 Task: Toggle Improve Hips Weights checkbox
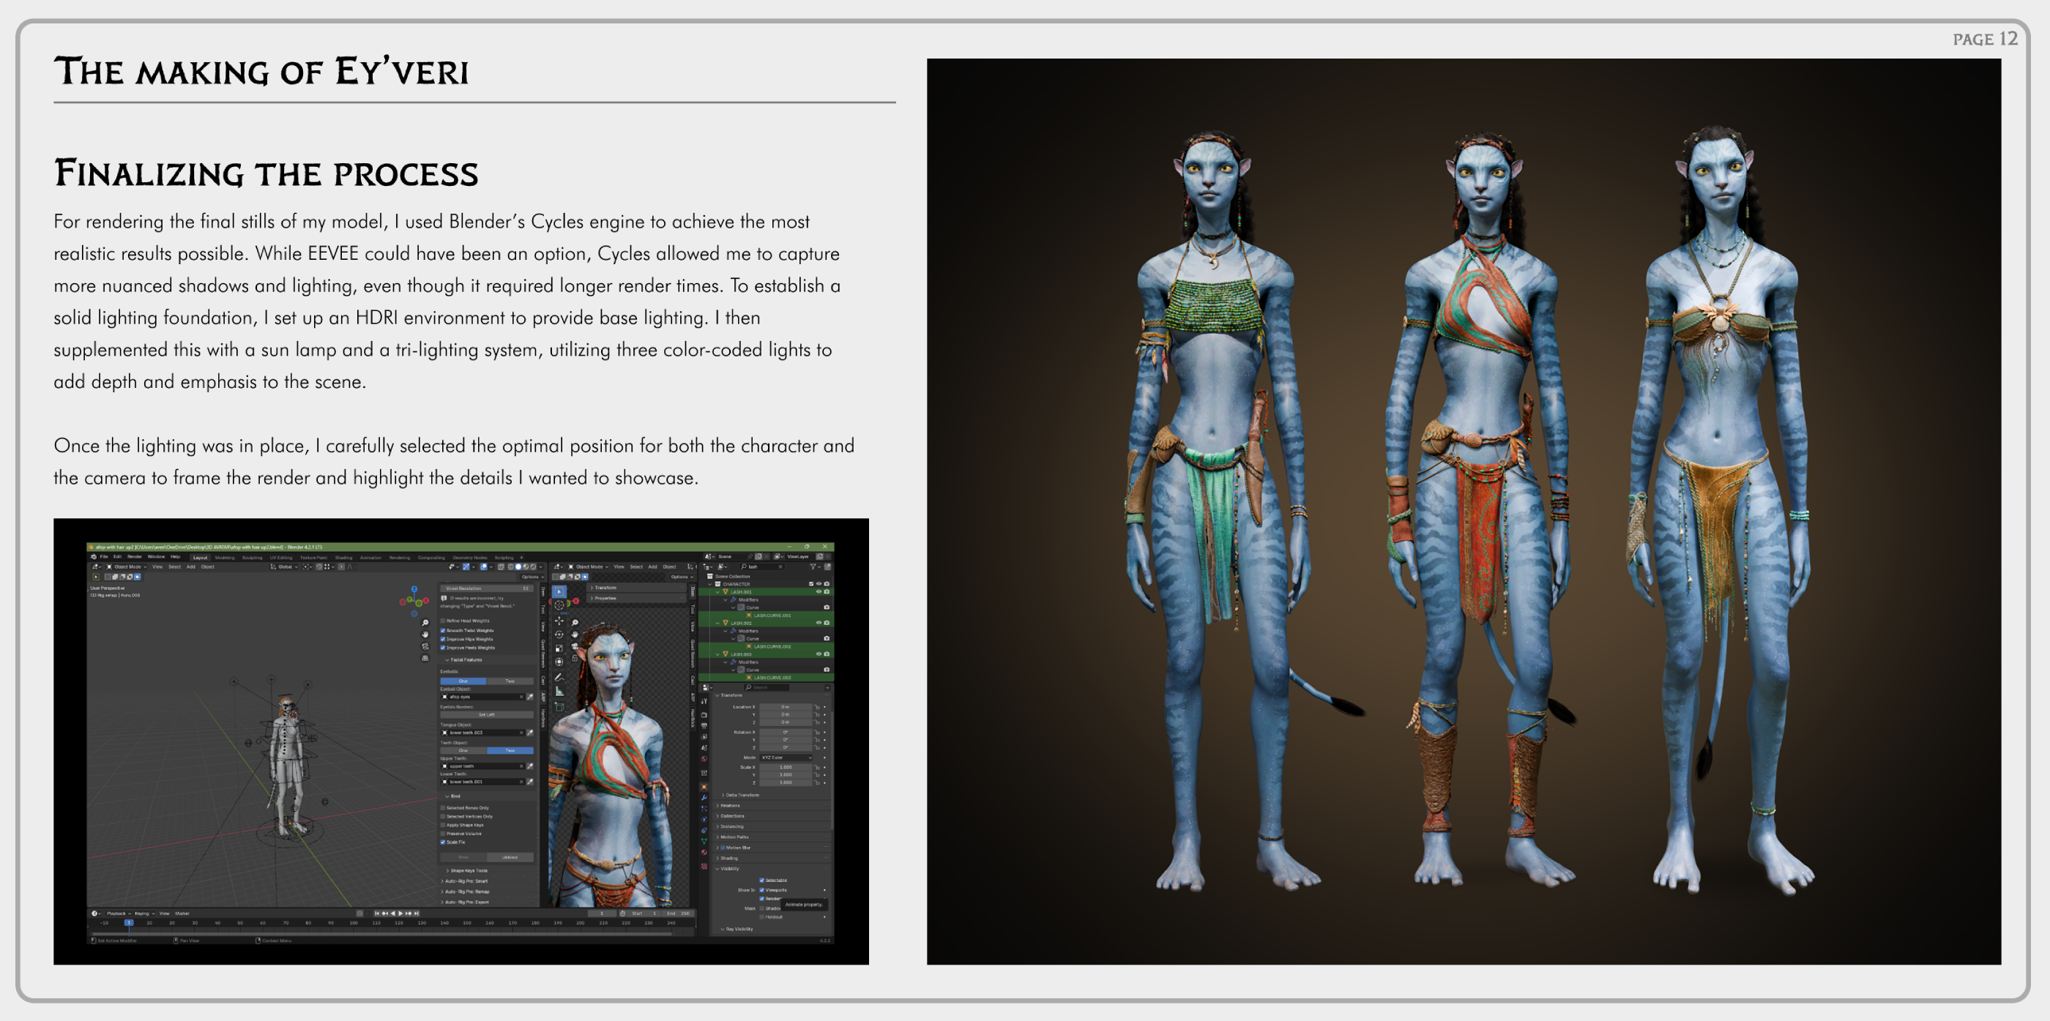pyautogui.click(x=443, y=640)
